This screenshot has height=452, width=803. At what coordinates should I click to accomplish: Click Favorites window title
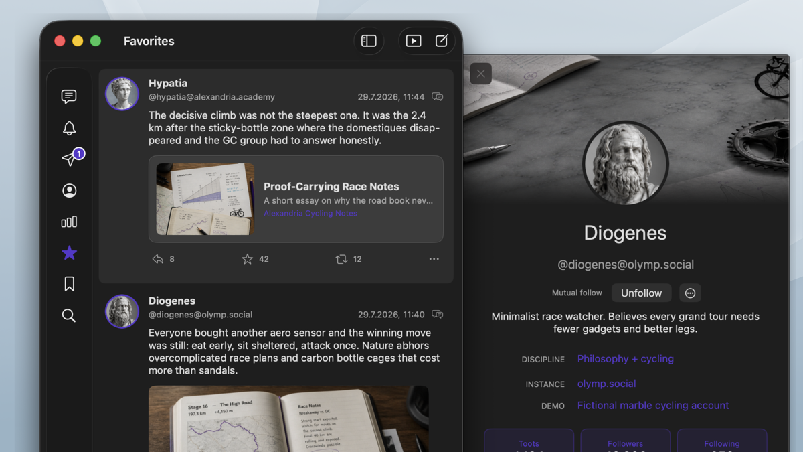(x=149, y=41)
